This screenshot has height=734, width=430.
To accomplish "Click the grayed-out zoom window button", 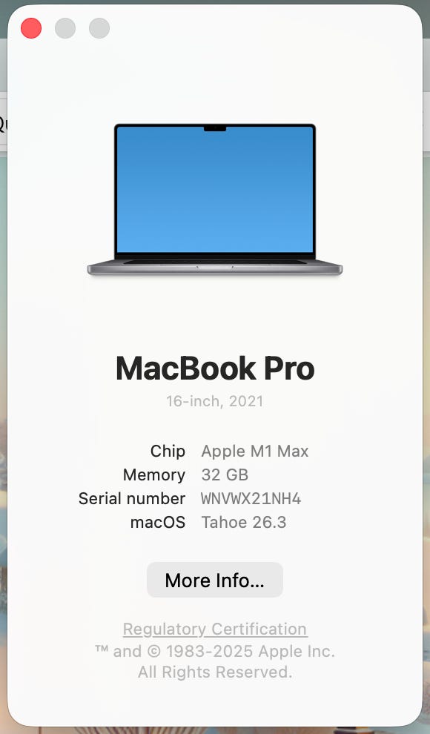I will tap(99, 28).
